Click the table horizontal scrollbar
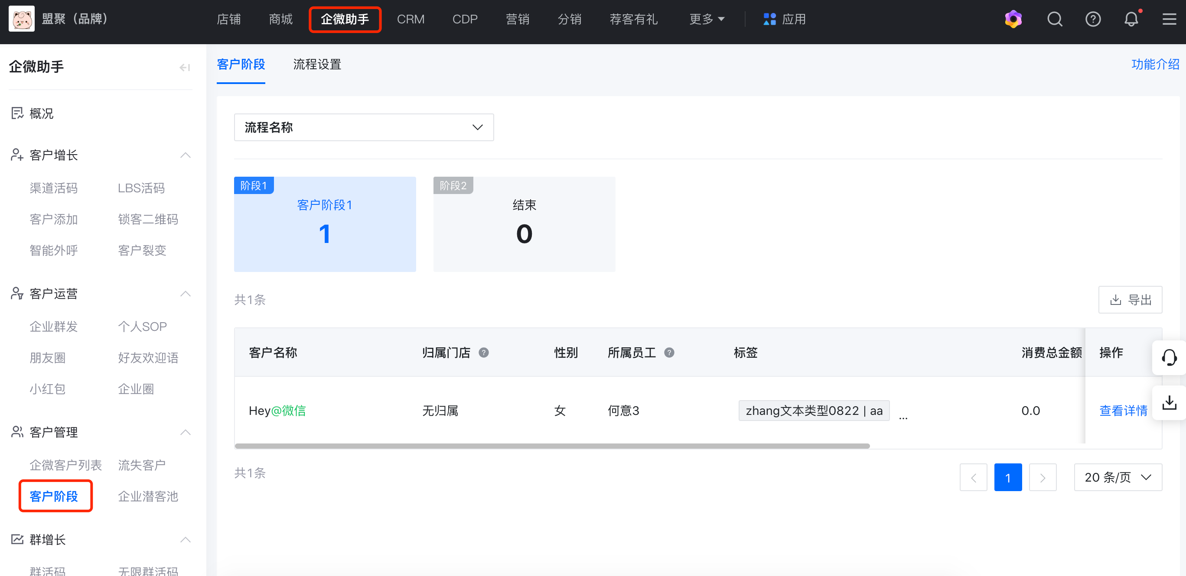 click(552, 446)
